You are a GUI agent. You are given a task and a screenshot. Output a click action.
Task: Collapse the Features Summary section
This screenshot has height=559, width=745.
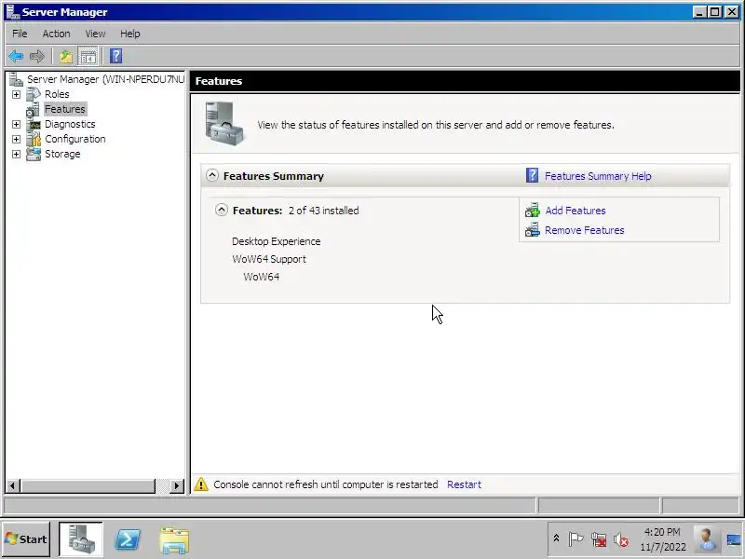pos(212,175)
